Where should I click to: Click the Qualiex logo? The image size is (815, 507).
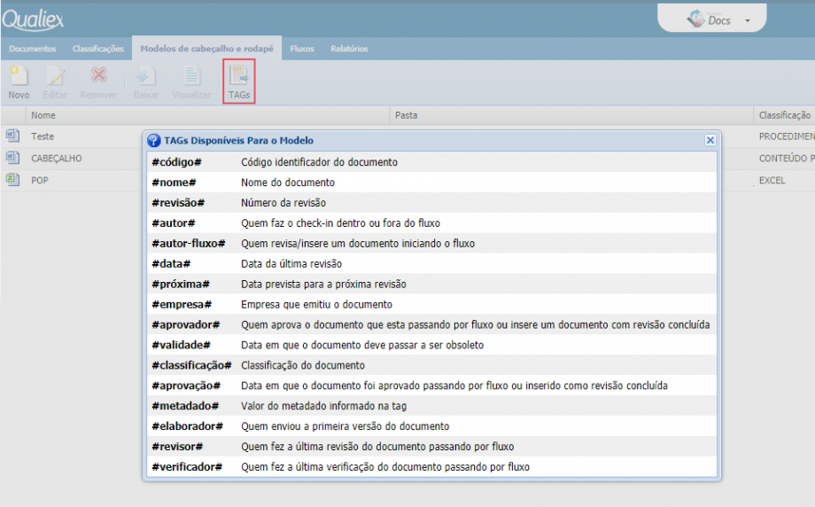33,19
